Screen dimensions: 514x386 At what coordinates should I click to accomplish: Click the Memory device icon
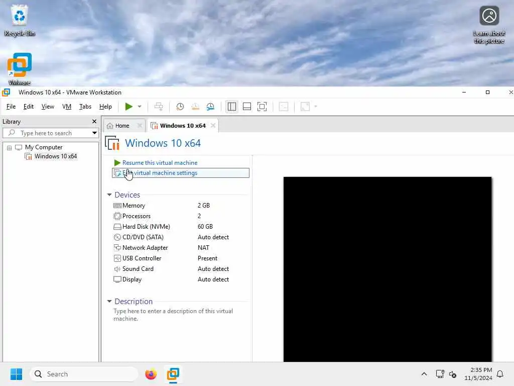pyautogui.click(x=117, y=206)
